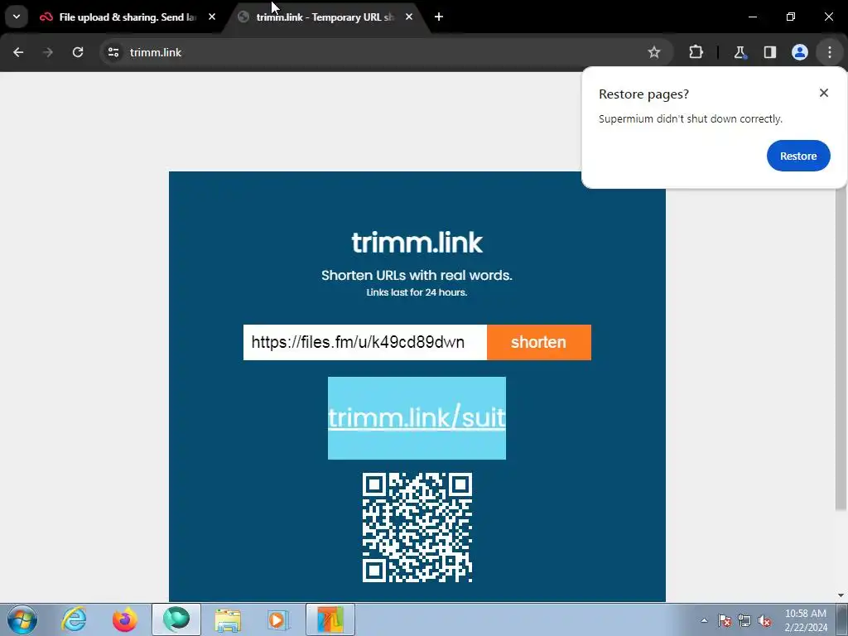The image size is (848, 636).
Task: Click the Show desktop strip
Action: pyautogui.click(x=842, y=619)
